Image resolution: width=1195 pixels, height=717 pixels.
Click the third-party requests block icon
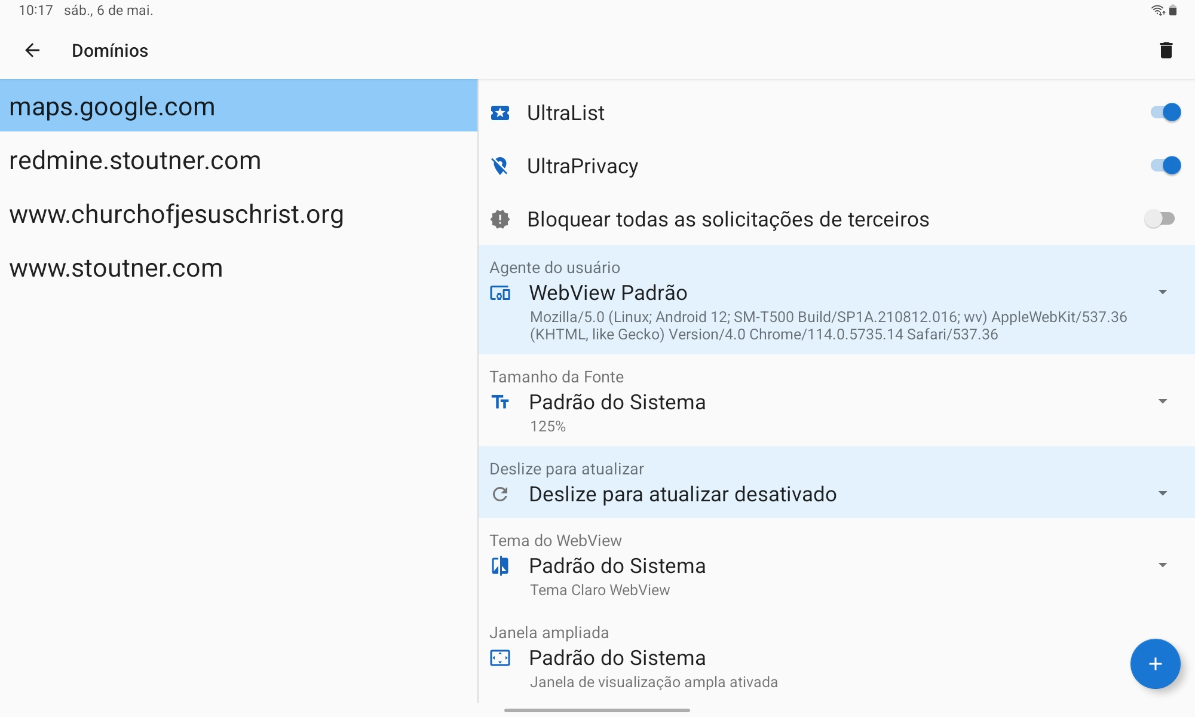pyautogui.click(x=500, y=219)
